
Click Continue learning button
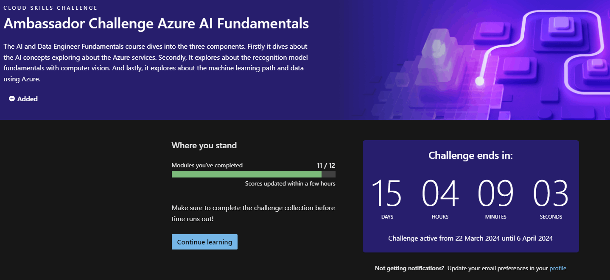click(204, 242)
